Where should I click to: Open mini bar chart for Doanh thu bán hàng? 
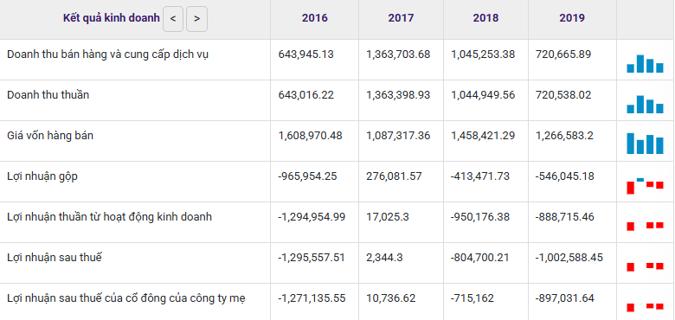pos(645,64)
